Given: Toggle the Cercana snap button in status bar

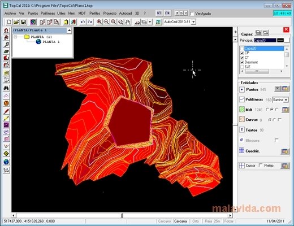Looking at the screenshot, I should point(180,221).
